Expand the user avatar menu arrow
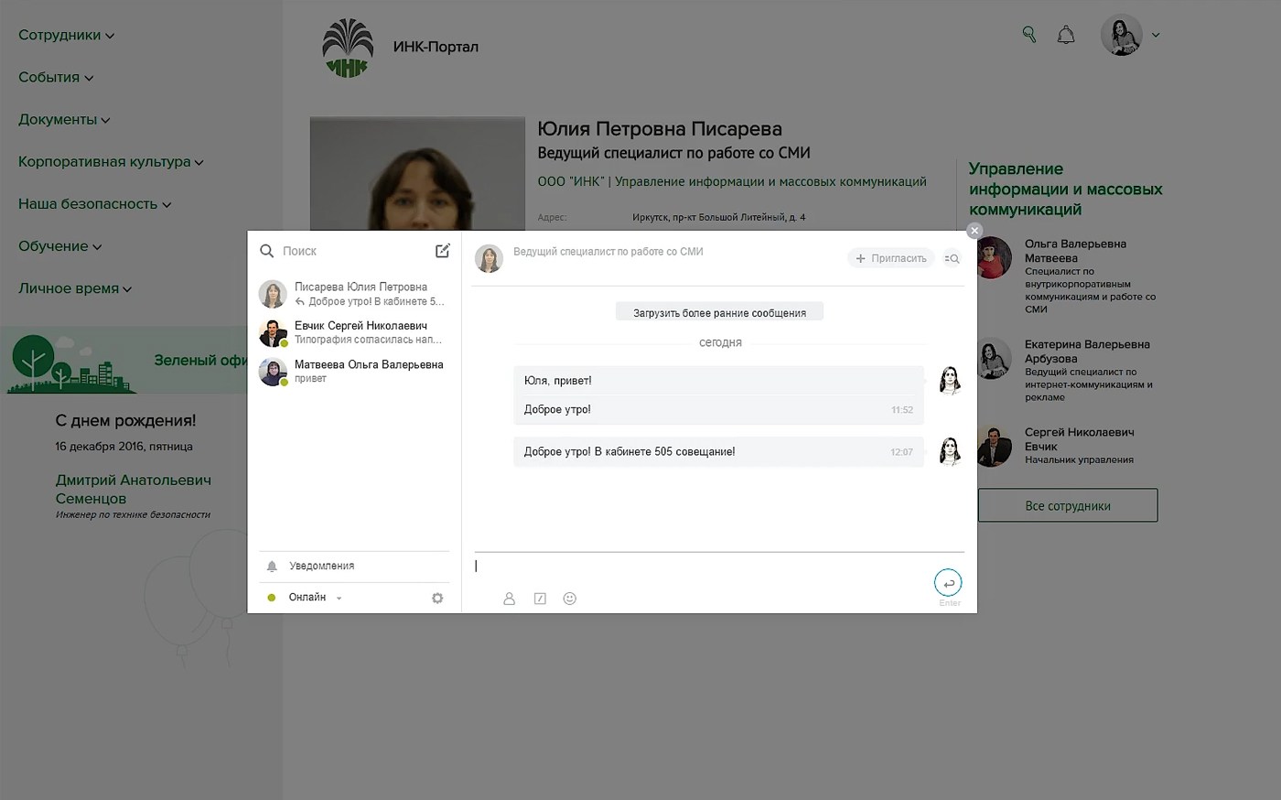Viewport: 1281px width, 800px height. 1156,36
